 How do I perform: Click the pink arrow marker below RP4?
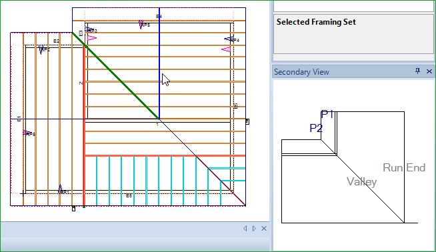tap(226, 49)
